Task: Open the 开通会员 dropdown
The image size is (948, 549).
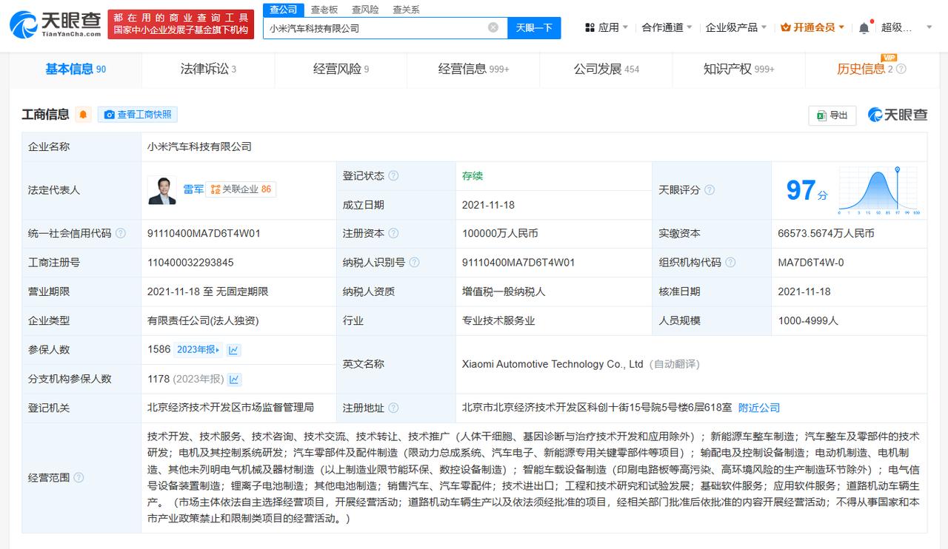Action: [x=813, y=27]
